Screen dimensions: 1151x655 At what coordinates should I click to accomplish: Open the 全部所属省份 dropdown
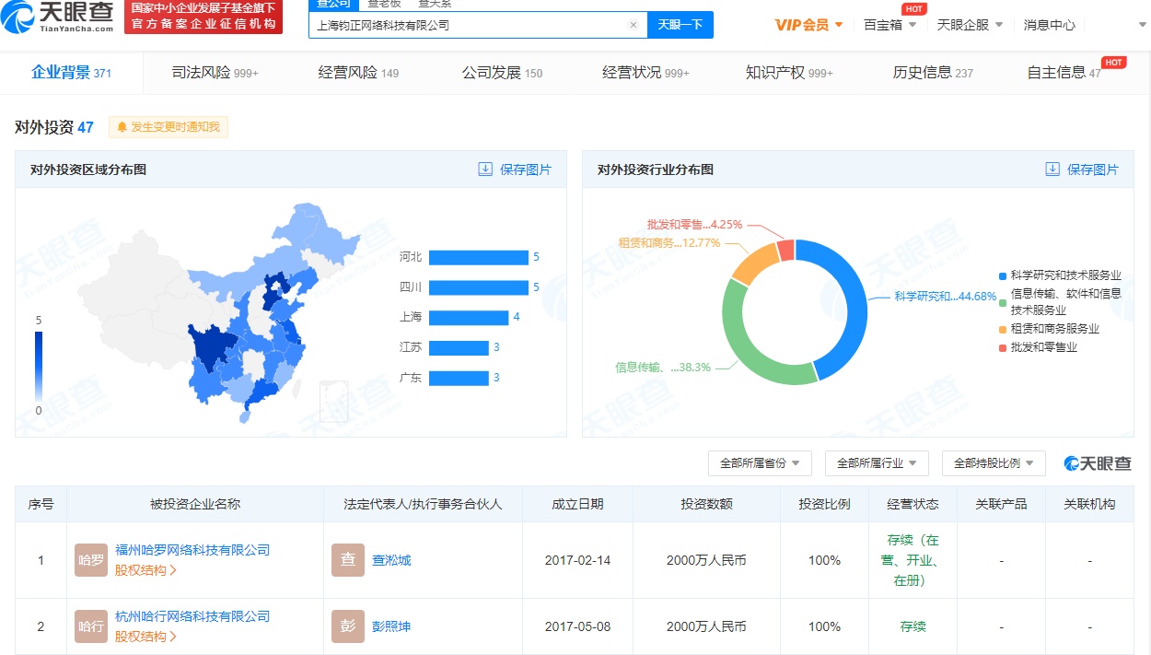tap(760, 463)
